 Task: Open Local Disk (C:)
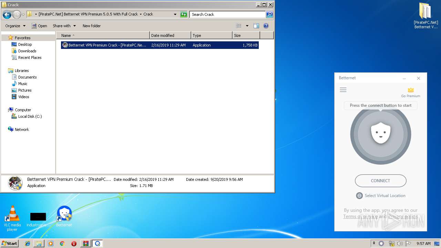[30, 116]
